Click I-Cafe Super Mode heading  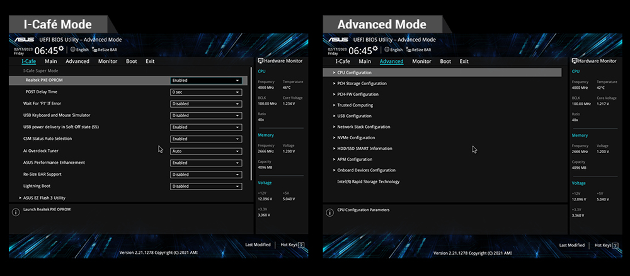click(40, 71)
